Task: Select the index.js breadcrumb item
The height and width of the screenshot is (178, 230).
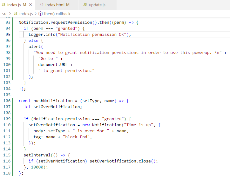Action: 26,14
